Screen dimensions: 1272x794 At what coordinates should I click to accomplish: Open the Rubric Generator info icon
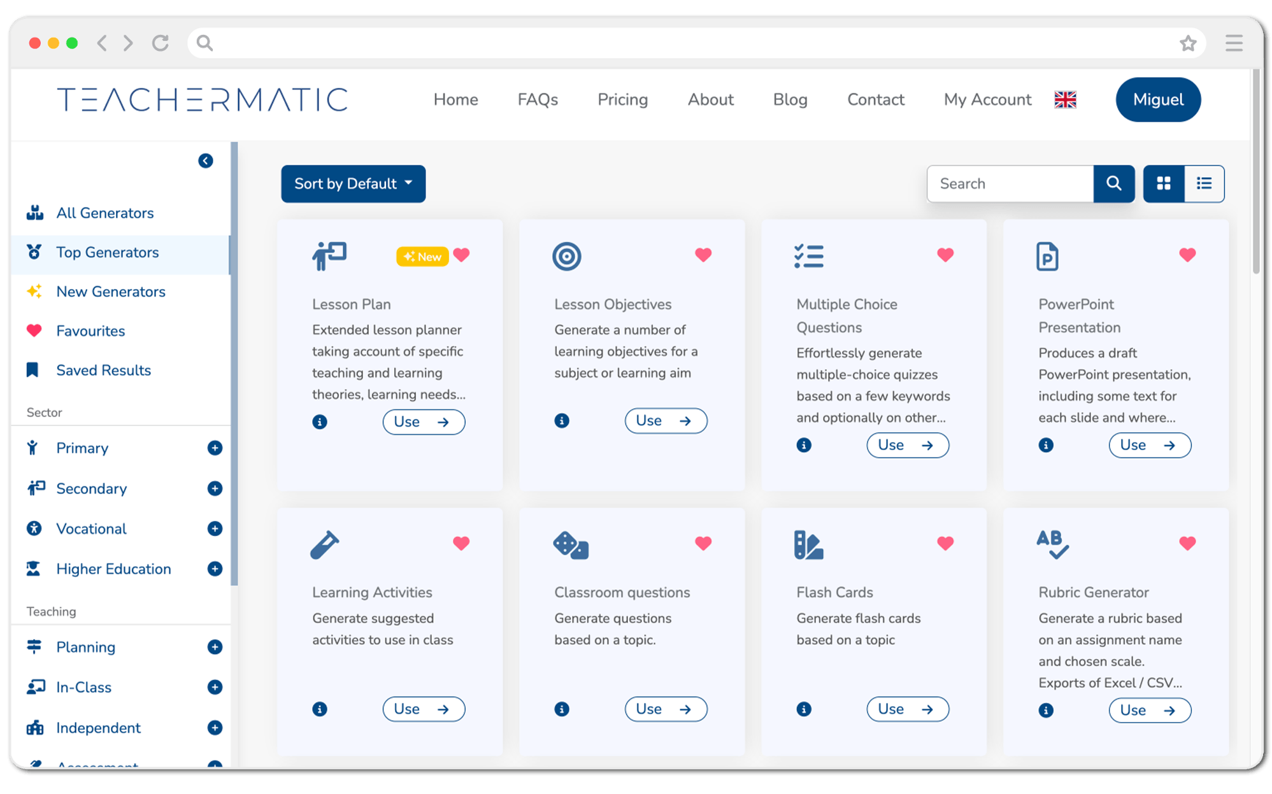pyautogui.click(x=1046, y=710)
